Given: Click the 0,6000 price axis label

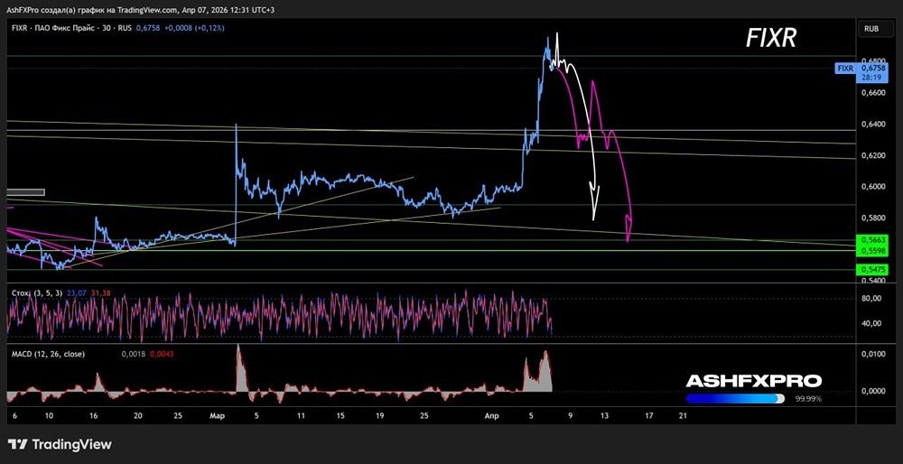Looking at the screenshot, I should click(873, 187).
